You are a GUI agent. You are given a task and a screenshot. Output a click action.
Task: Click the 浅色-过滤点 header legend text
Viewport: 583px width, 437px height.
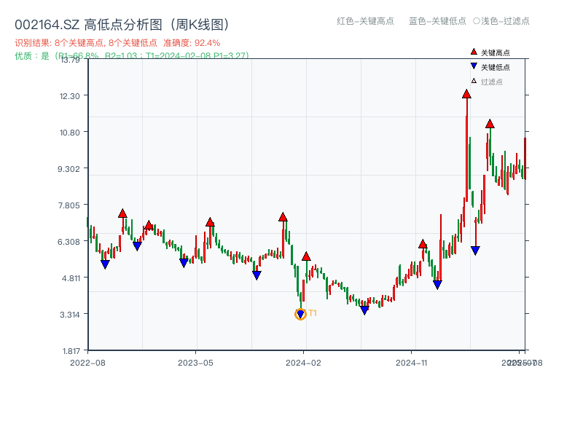[x=501, y=21]
